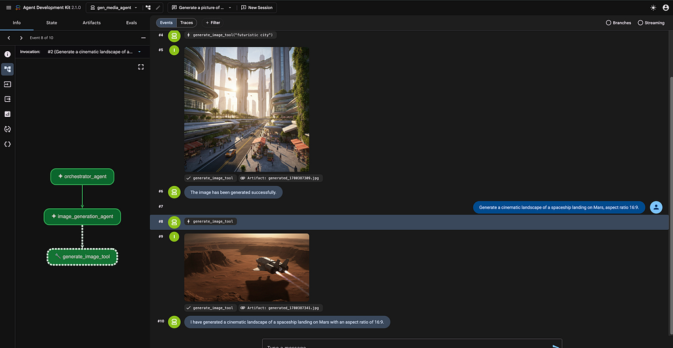This screenshot has width=673, height=348.
Task: Select the curly braces JSON sidebar icon
Action: [x=7, y=144]
